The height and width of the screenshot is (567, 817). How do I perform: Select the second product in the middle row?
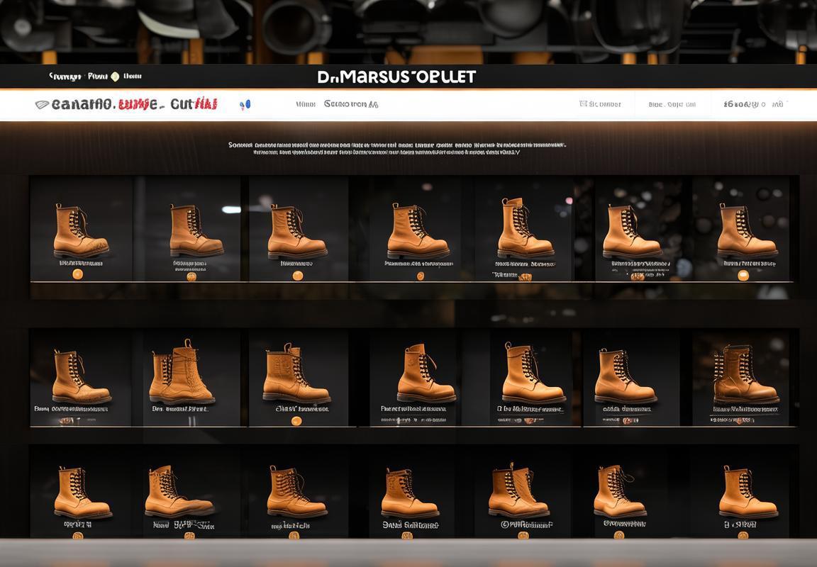coord(182,372)
